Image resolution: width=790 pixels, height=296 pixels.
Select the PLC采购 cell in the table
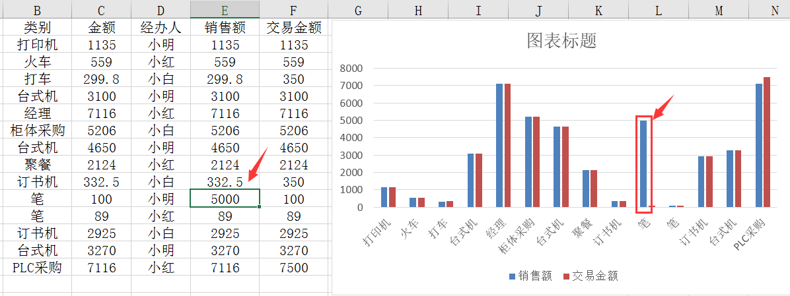tap(37, 267)
